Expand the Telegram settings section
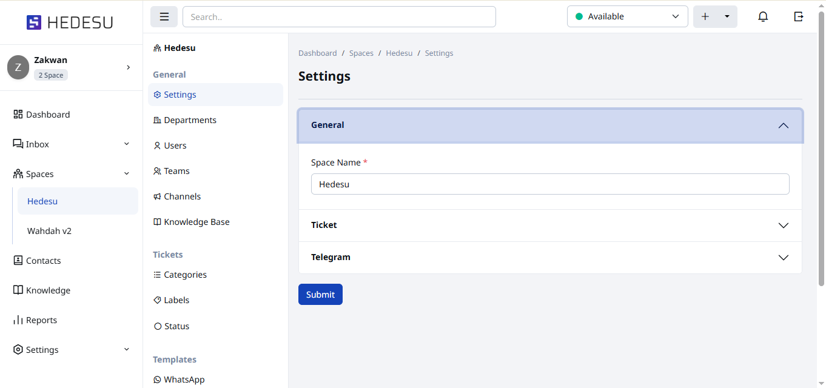The image size is (826, 388). click(x=783, y=258)
